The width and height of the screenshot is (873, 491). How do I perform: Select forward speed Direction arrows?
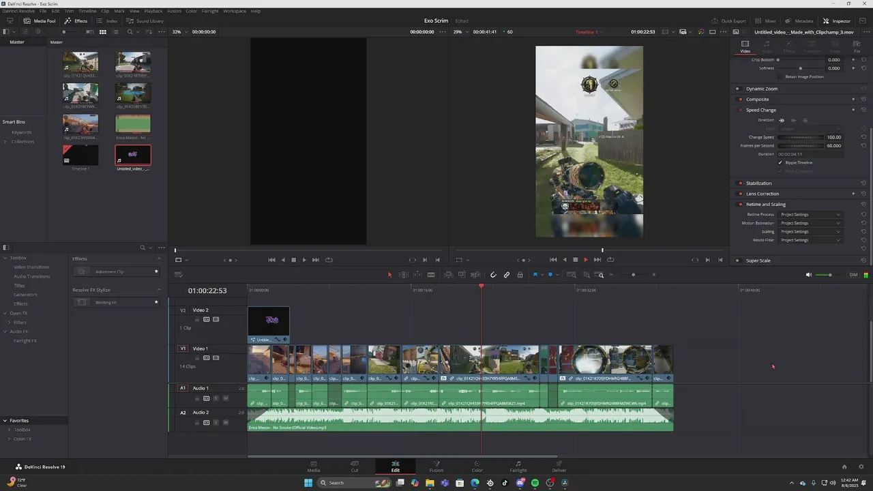782,120
